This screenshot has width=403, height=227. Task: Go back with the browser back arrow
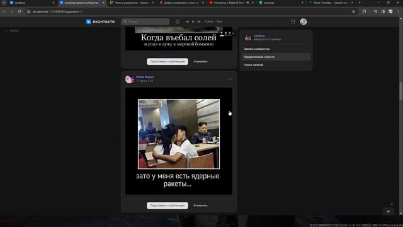tap(4, 11)
